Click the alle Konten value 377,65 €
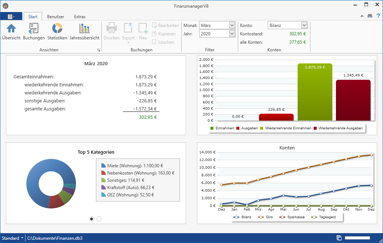Image resolution: width=383 pixels, height=243 pixels. coord(298,42)
